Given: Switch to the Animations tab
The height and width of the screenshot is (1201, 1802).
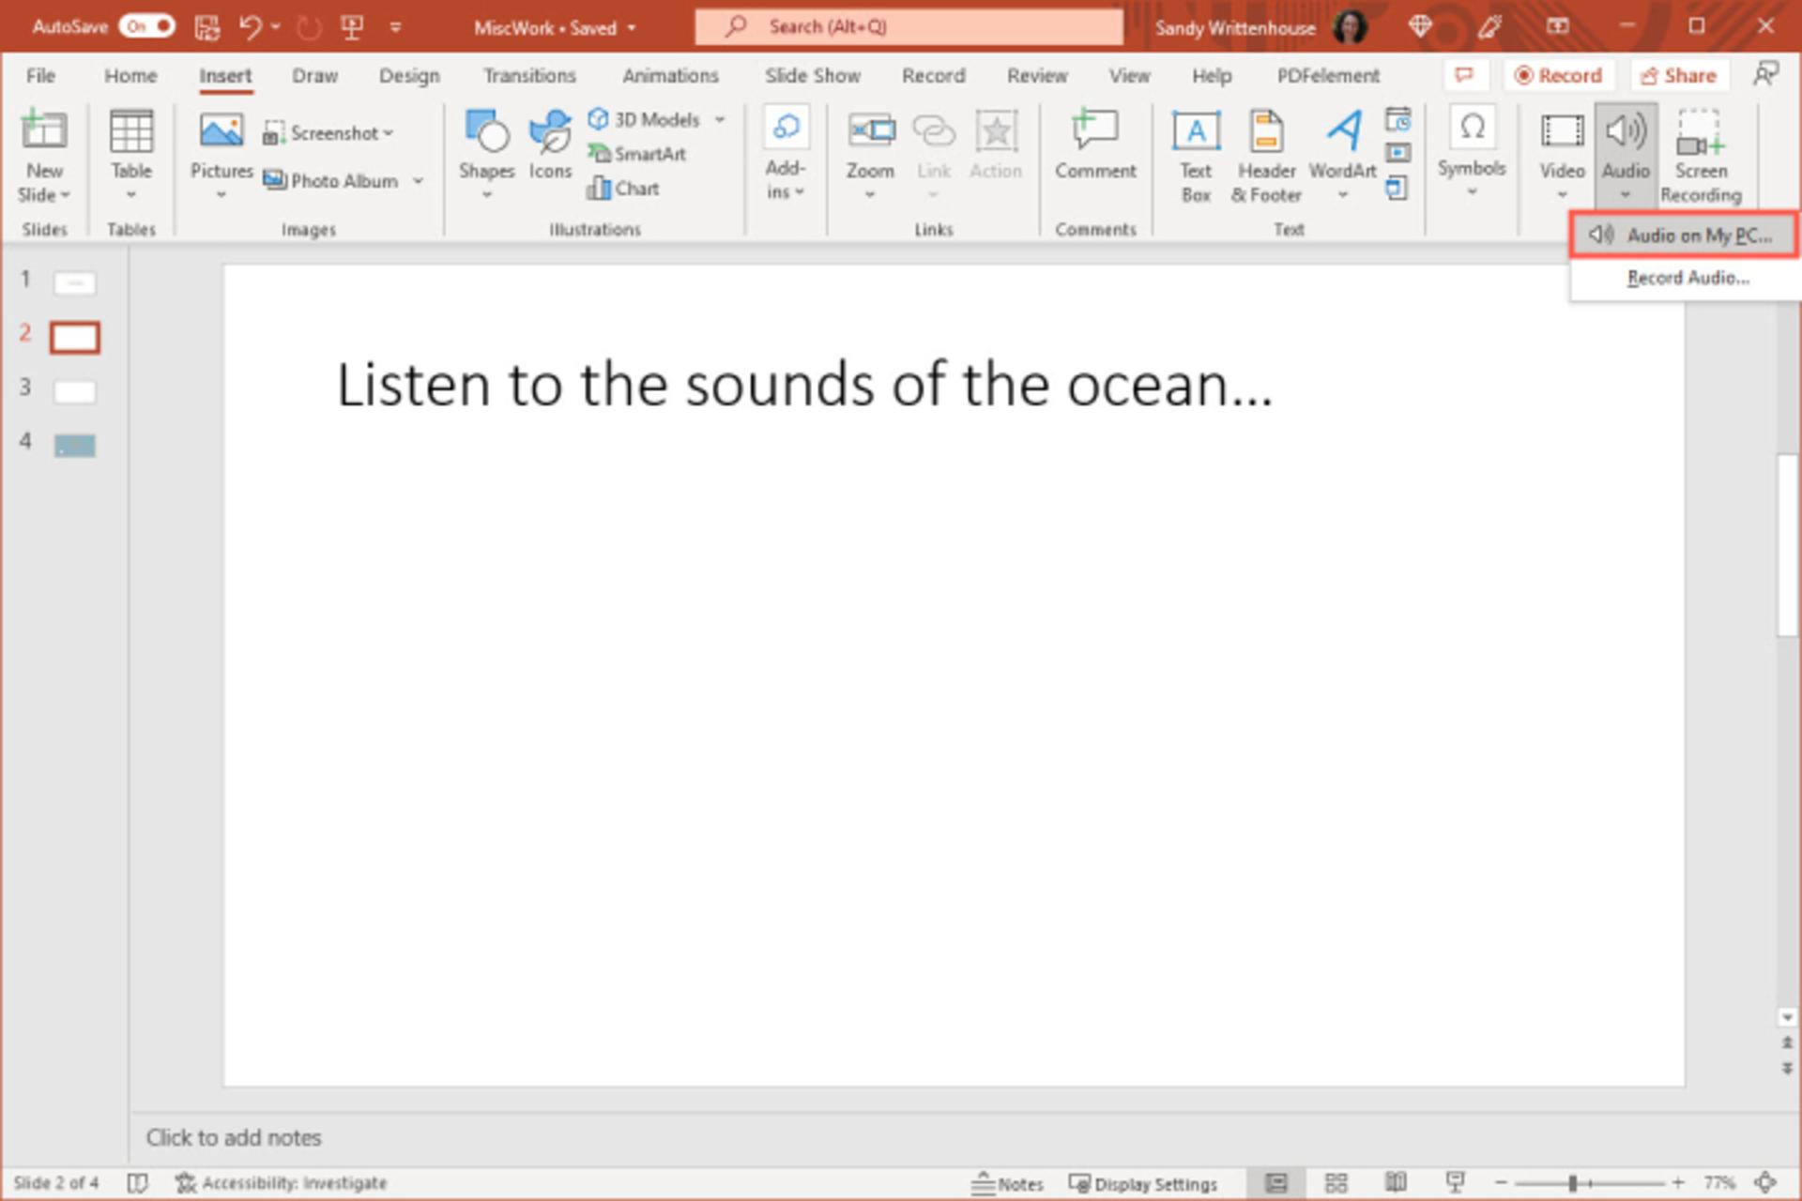Looking at the screenshot, I should pos(670,76).
